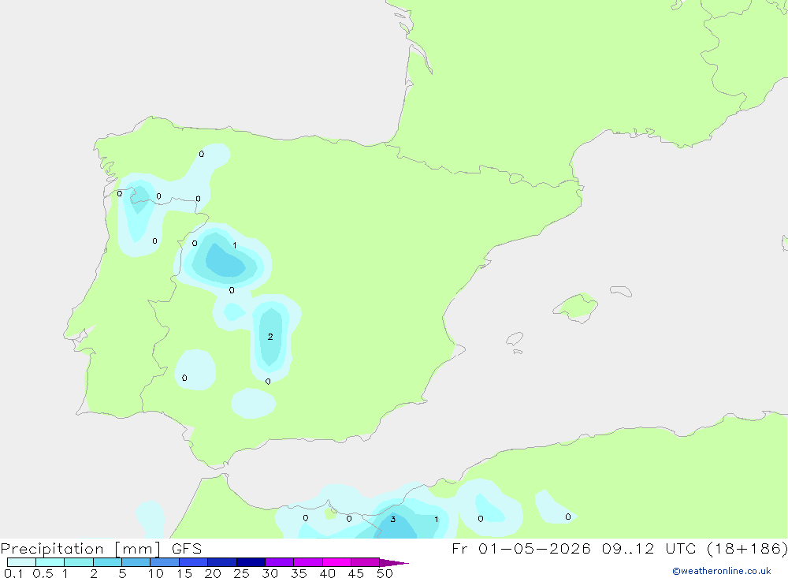Click the green Mallorca island on the map
788x578 pixels.
pos(576,307)
